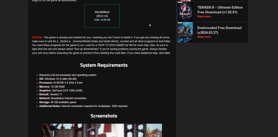Click the red NOTICE label
Image resolution: width=278 pixels, height=137 pixels.
(x=37, y=38)
